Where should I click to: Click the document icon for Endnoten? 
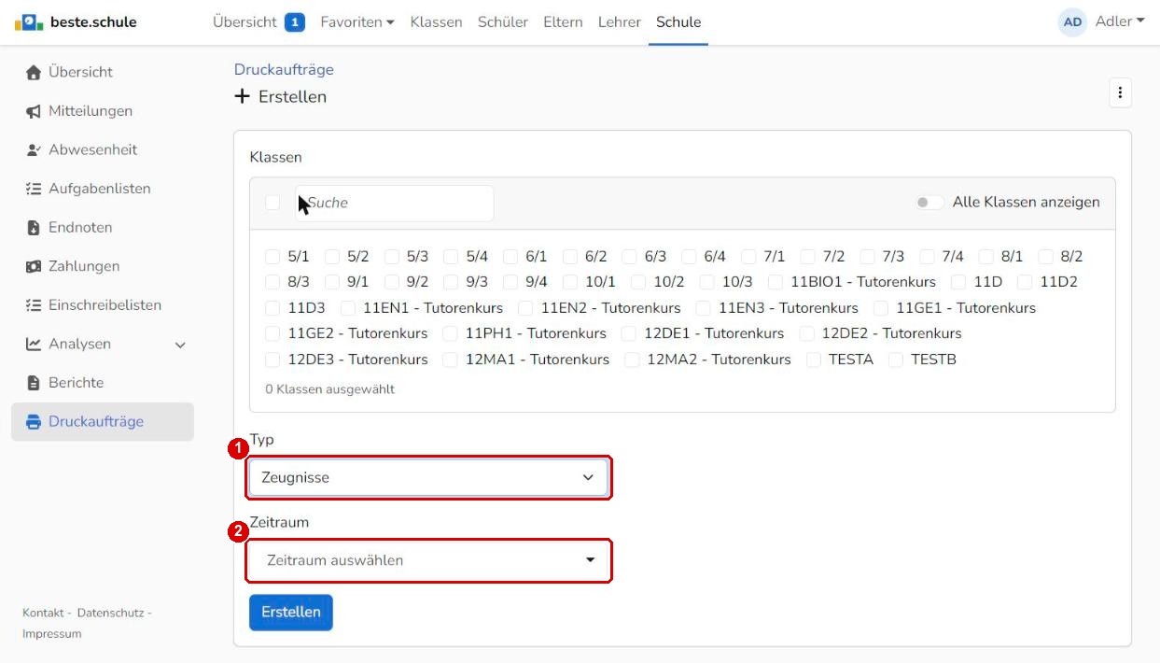[x=34, y=228]
